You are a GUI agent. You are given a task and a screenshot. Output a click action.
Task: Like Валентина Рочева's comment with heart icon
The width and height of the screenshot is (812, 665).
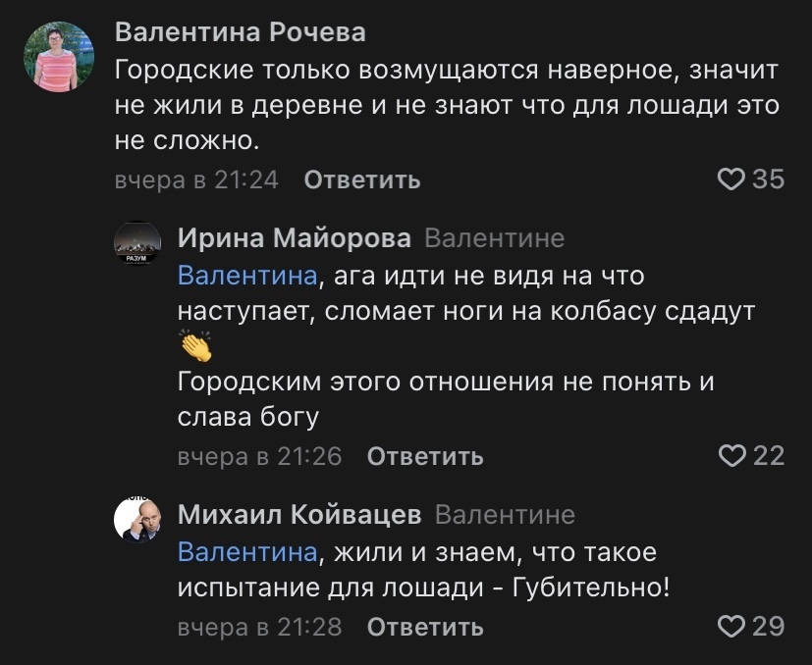pos(731,179)
